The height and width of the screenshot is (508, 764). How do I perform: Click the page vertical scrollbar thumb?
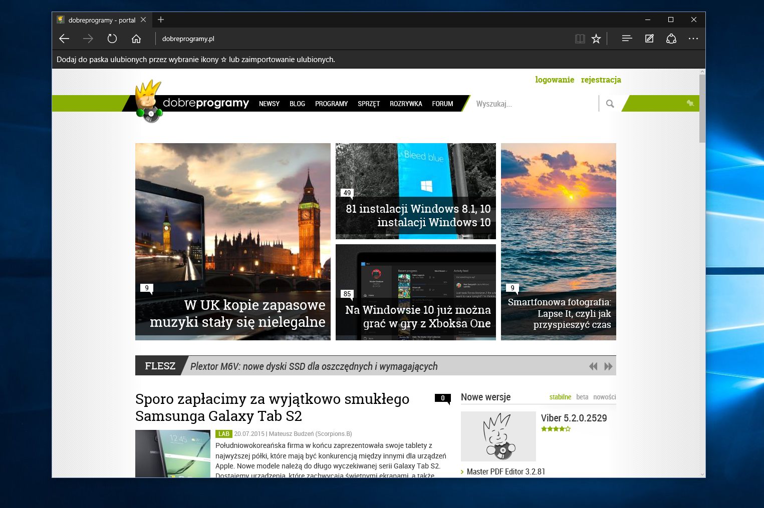coord(702,108)
